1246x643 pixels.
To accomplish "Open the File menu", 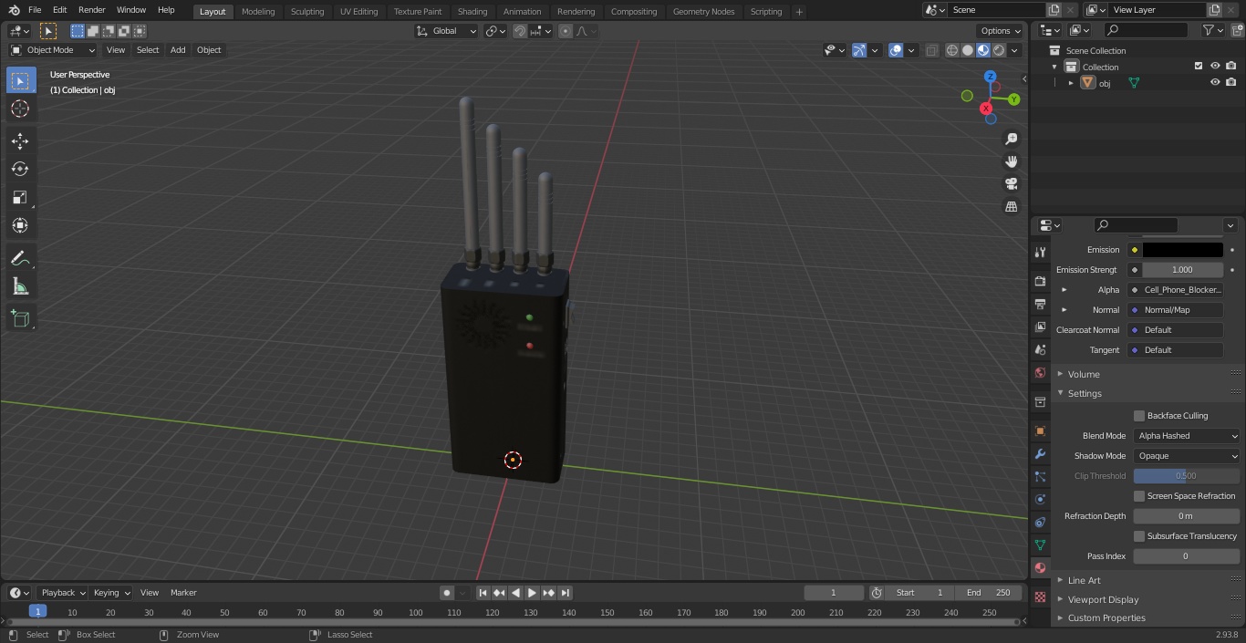I will [x=35, y=10].
